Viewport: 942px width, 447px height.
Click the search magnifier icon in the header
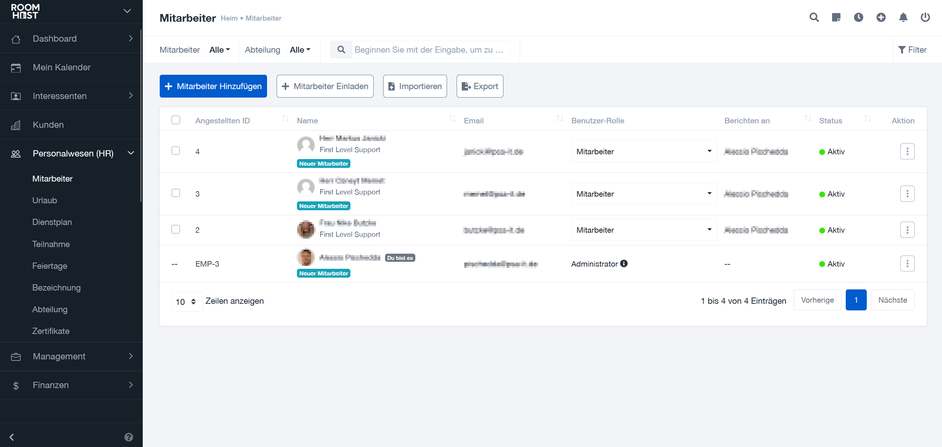coord(814,17)
